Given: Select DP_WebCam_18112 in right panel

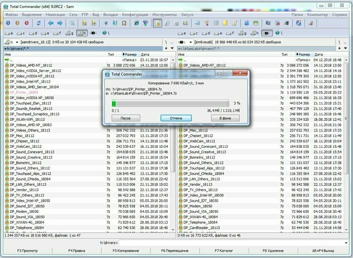Looking at the screenshot, I should tap(261, 141).
